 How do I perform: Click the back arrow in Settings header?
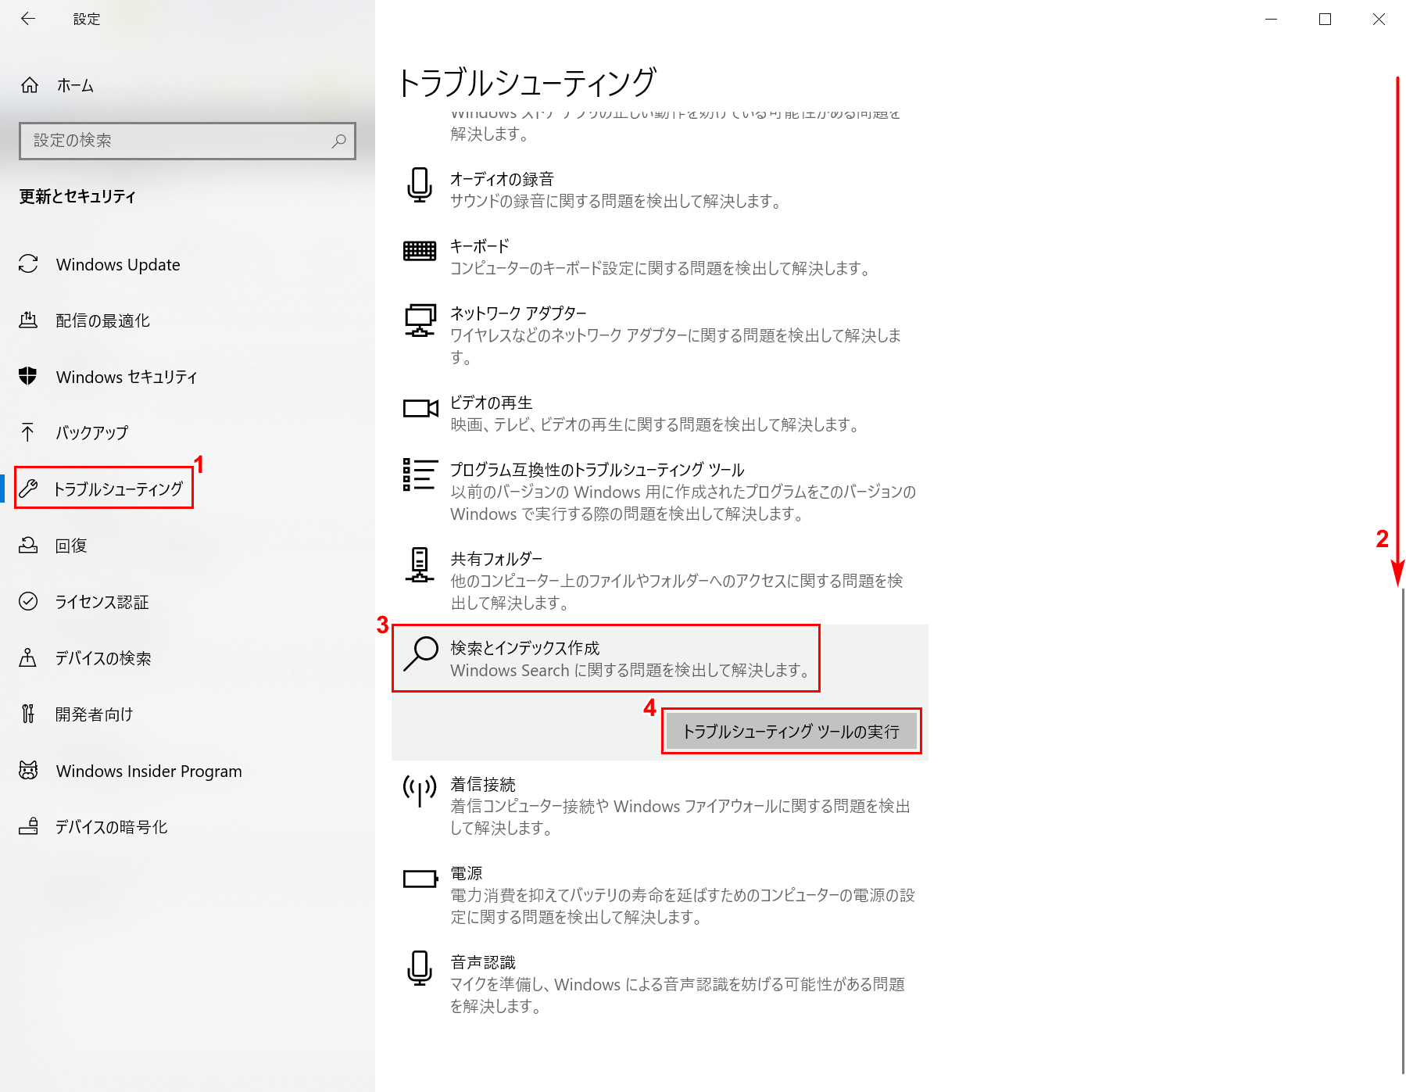pos(28,19)
